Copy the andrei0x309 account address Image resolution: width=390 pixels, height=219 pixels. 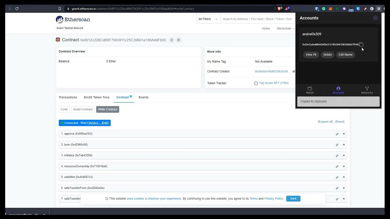[361, 45]
